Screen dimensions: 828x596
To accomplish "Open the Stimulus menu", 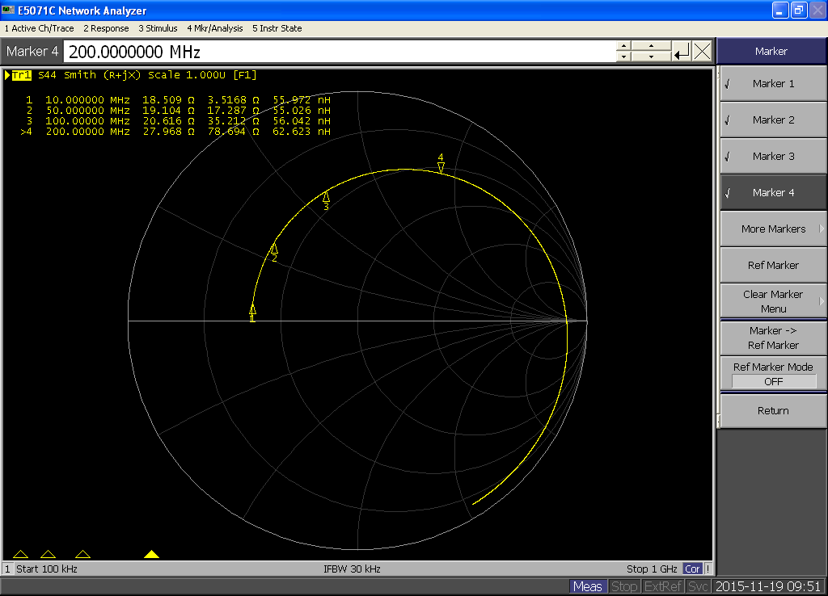I will click(x=158, y=28).
